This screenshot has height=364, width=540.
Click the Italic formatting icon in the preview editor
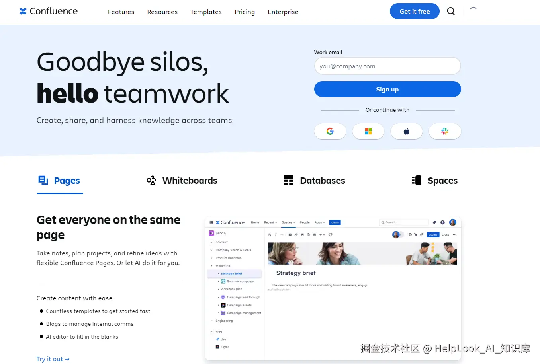[x=276, y=235]
